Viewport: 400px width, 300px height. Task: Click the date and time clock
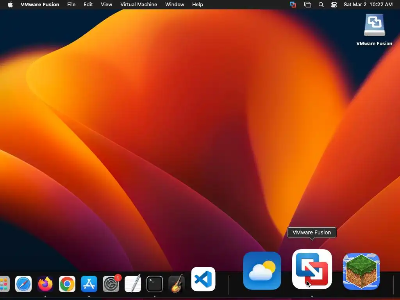point(368,5)
